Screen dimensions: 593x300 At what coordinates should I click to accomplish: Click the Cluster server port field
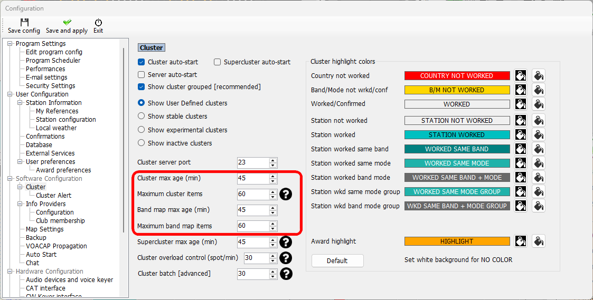click(x=253, y=162)
